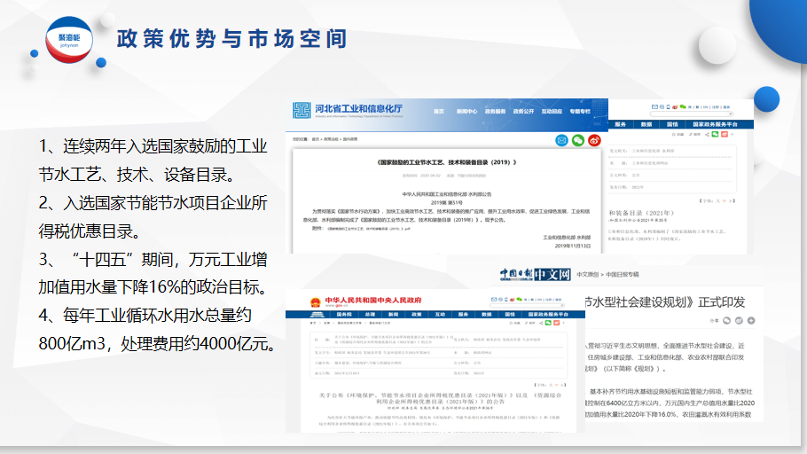Click the blue email share icon
The image size is (807, 454).
tap(561, 139)
